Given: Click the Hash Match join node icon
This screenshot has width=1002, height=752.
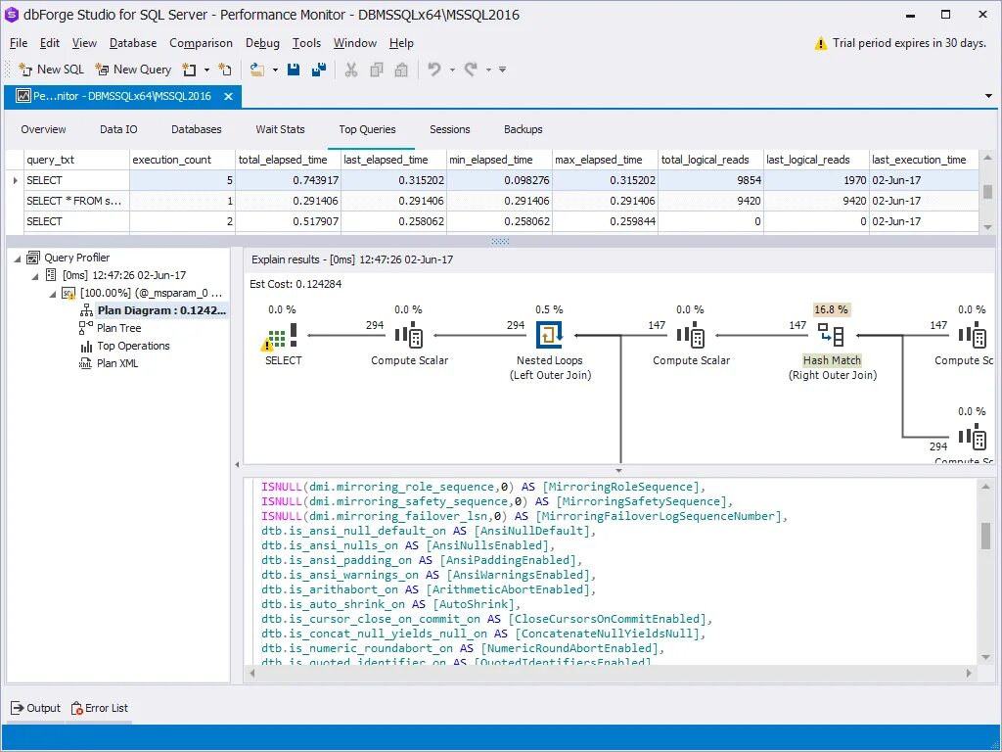Looking at the screenshot, I should pos(832,335).
